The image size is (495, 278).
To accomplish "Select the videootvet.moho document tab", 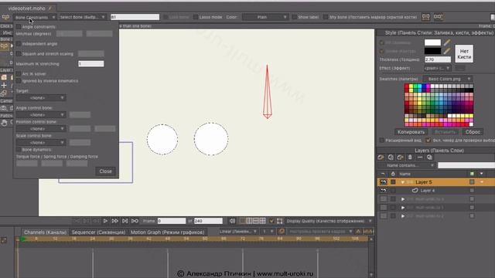I will click(29, 8).
